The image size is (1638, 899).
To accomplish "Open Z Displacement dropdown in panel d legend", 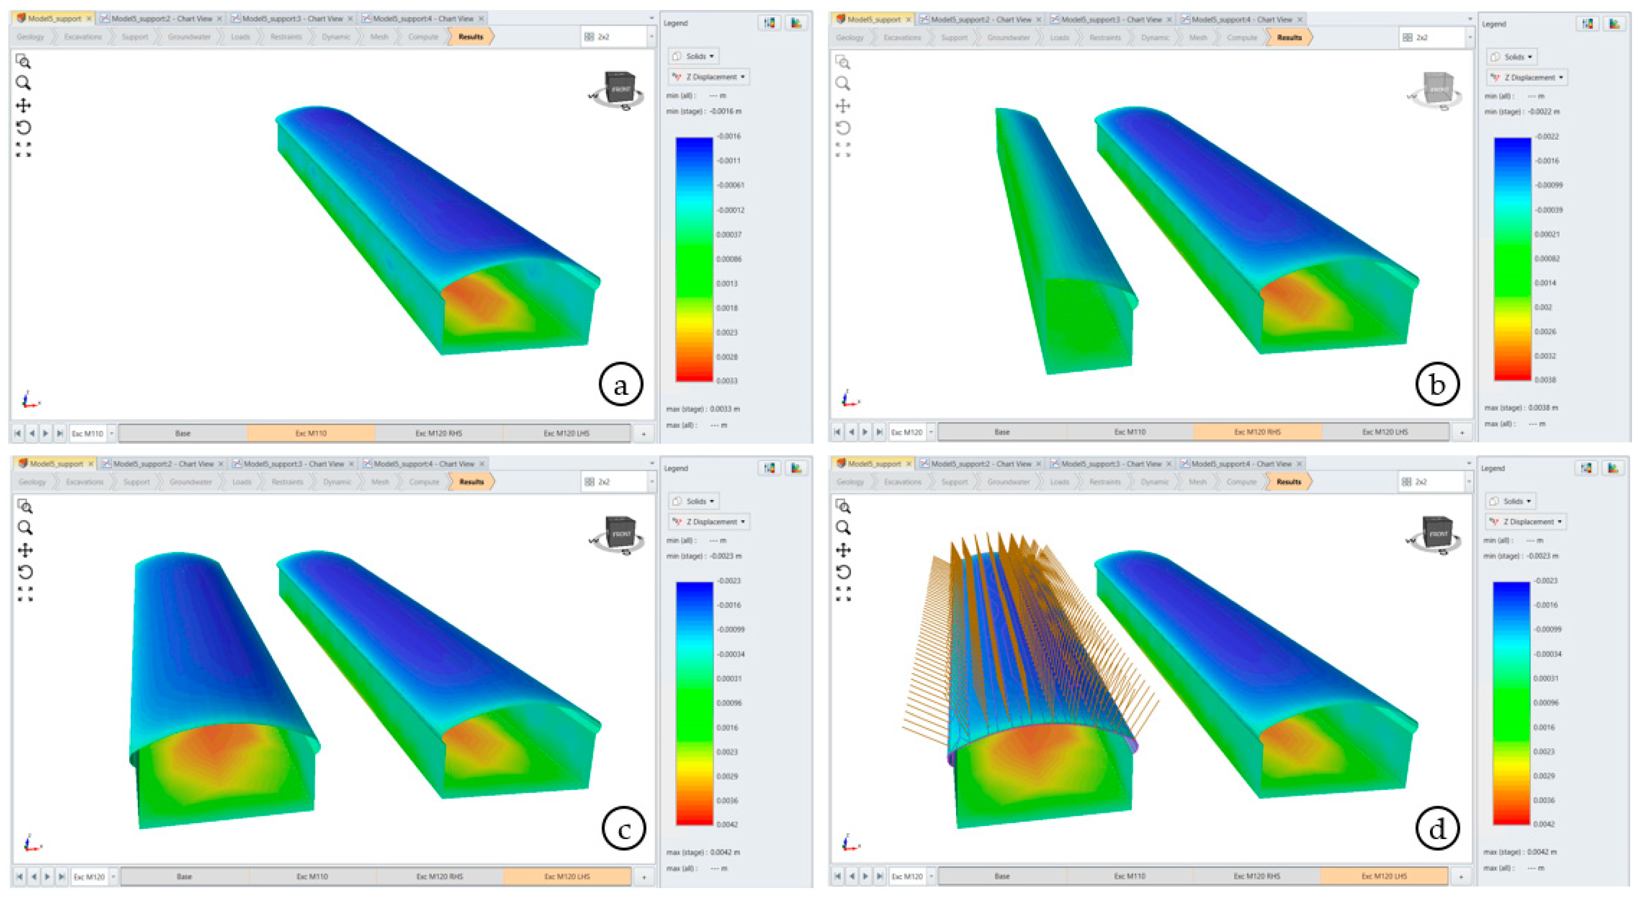I will click(x=1526, y=522).
